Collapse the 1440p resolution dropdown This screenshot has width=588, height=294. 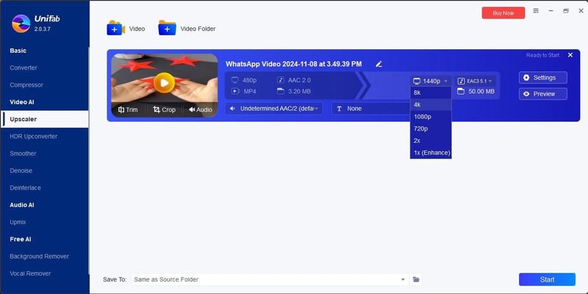tap(430, 81)
